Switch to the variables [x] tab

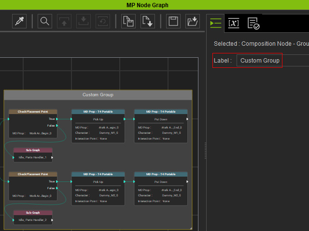(x=234, y=23)
